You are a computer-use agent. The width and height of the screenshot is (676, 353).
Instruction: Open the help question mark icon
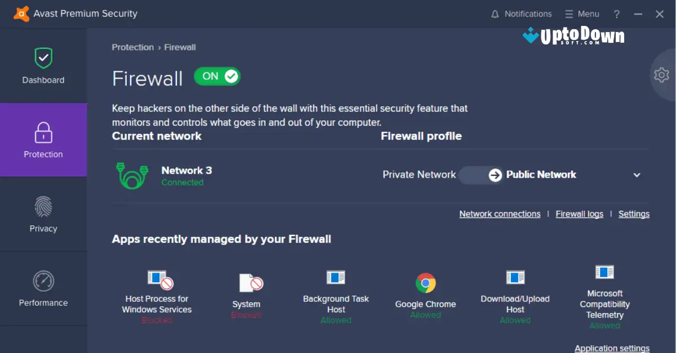(617, 13)
